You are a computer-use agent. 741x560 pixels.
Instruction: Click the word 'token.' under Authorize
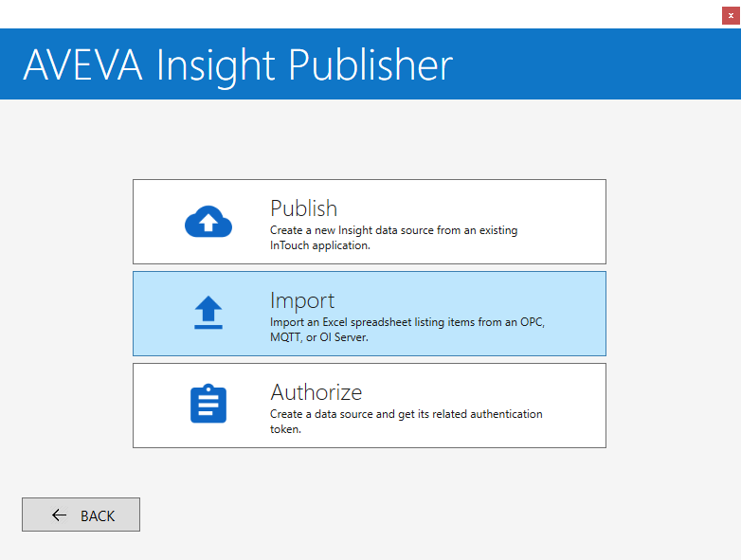pyautogui.click(x=285, y=429)
